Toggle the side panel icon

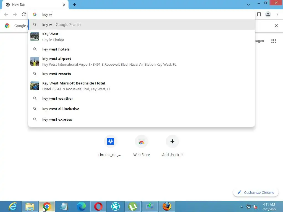click(259, 14)
